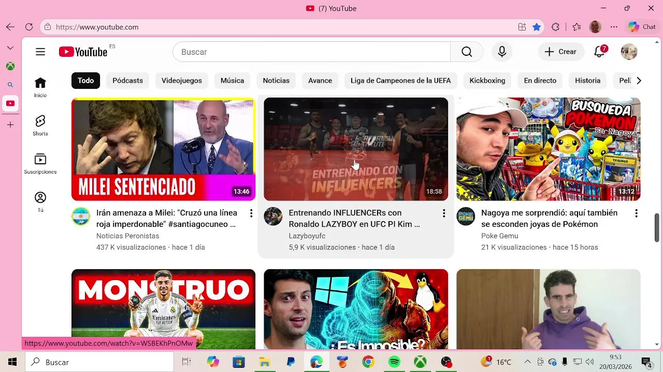Image resolution: width=663 pixels, height=372 pixels.
Task: Open the purple hoodie man thumbnail
Action: tap(549, 309)
